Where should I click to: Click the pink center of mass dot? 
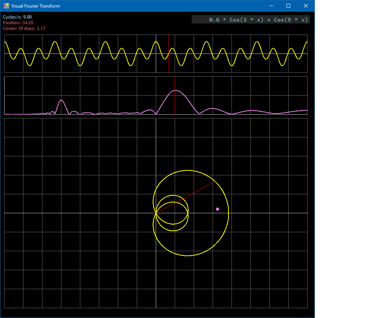[x=217, y=209]
